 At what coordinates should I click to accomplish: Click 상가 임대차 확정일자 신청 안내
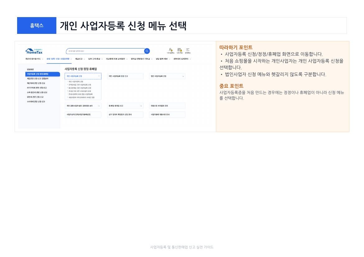(x=125, y=115)
